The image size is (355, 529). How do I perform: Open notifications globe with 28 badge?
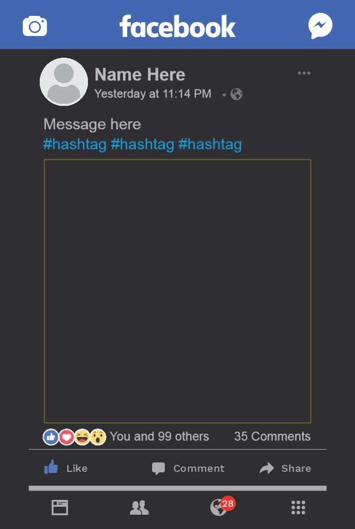click(x=219, y=507)
